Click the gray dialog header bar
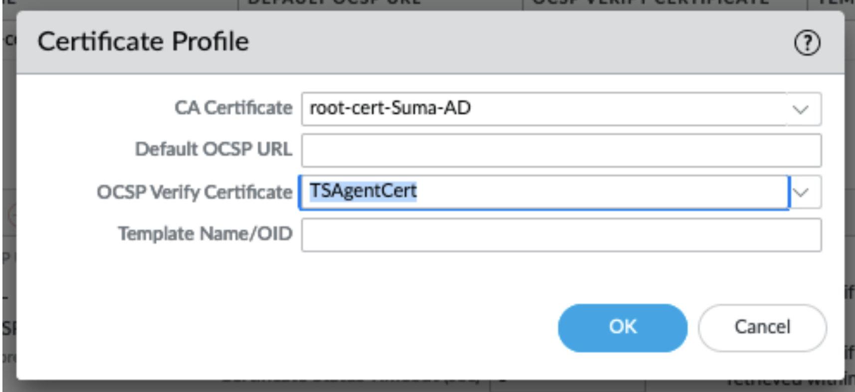855x392 pixels. point(499,42)
